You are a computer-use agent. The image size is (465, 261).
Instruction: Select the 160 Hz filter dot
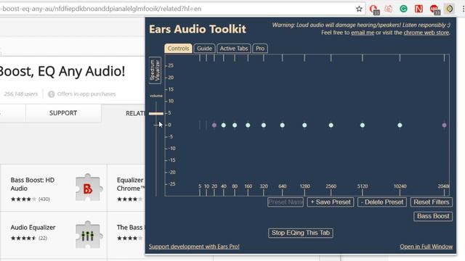pos(248,125)
